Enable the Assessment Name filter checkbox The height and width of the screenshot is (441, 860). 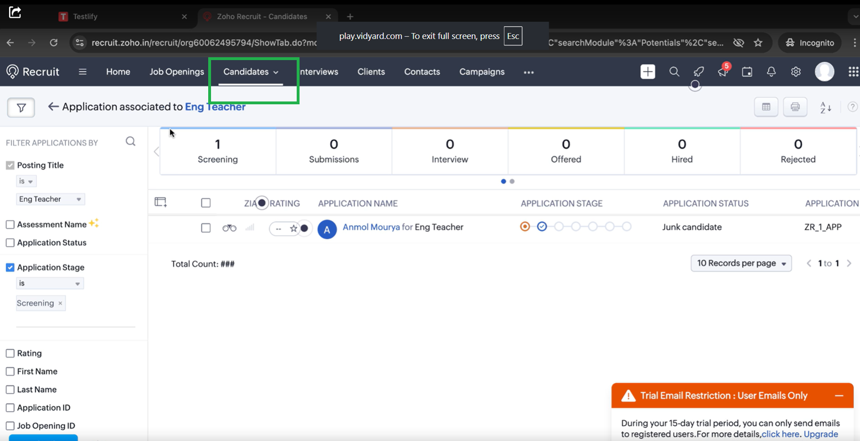[10, 224]
